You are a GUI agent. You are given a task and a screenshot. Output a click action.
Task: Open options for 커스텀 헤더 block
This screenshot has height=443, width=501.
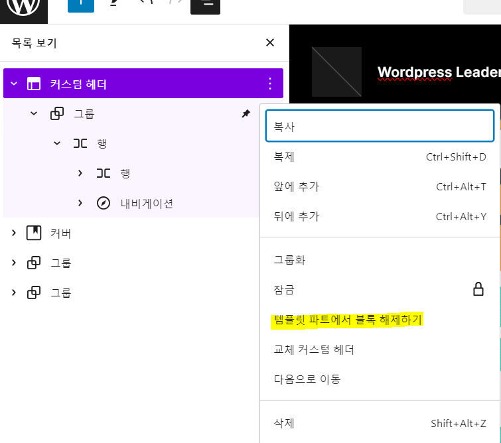[x=269, y=84]
